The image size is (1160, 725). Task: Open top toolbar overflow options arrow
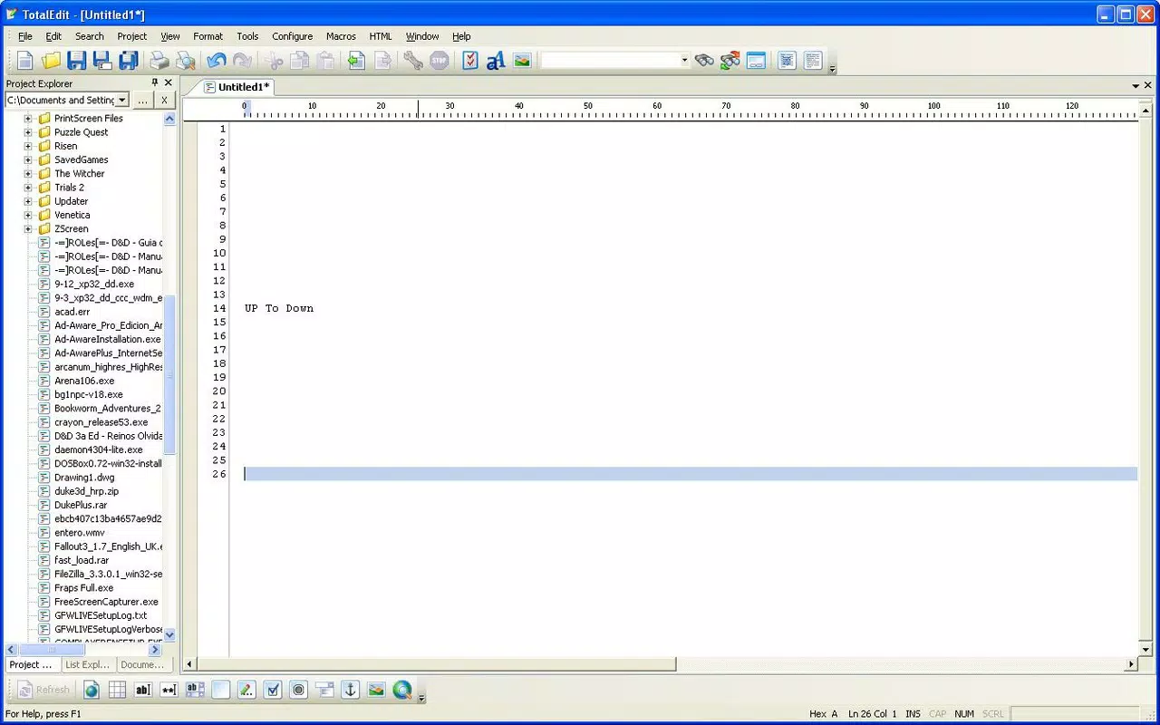pyautogui.click(x=832, y=68)
